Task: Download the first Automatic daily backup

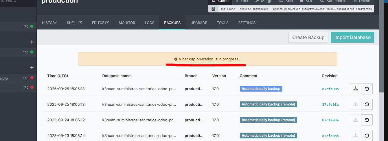Action: (x=356, y=89)
